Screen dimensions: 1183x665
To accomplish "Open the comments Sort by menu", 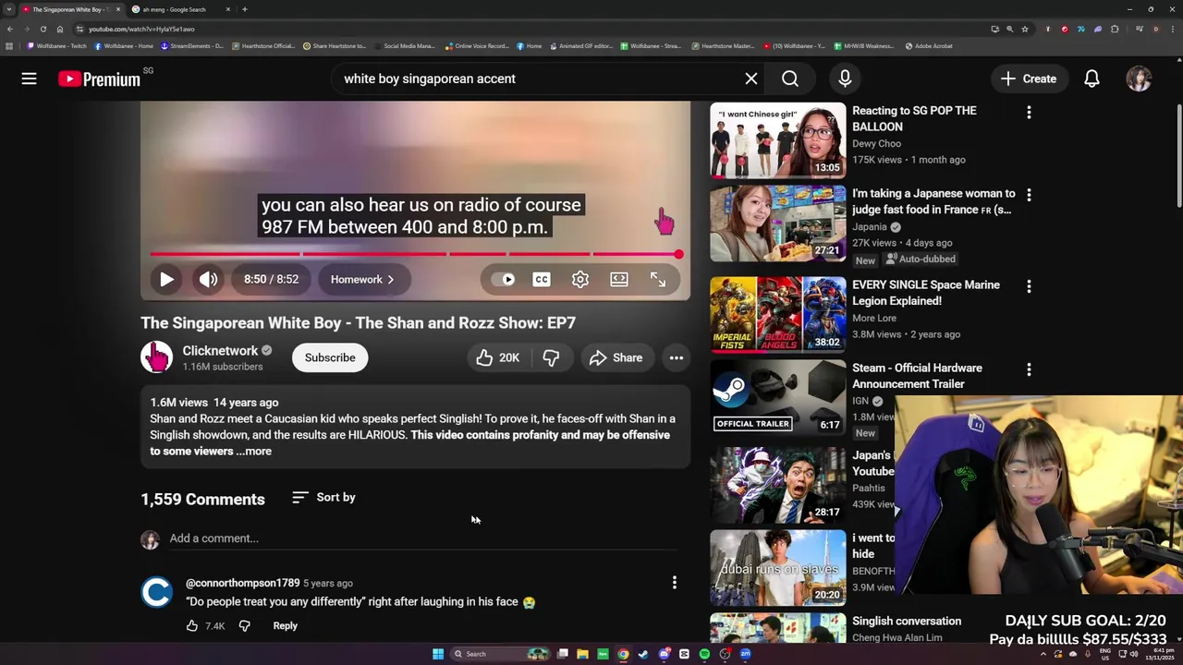I will pyautogui.click(x=323, y=497).
